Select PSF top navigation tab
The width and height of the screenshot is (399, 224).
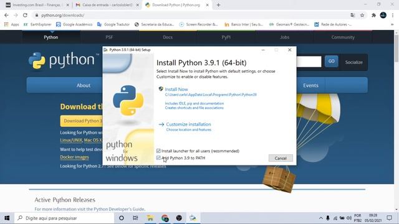(109, 37)
